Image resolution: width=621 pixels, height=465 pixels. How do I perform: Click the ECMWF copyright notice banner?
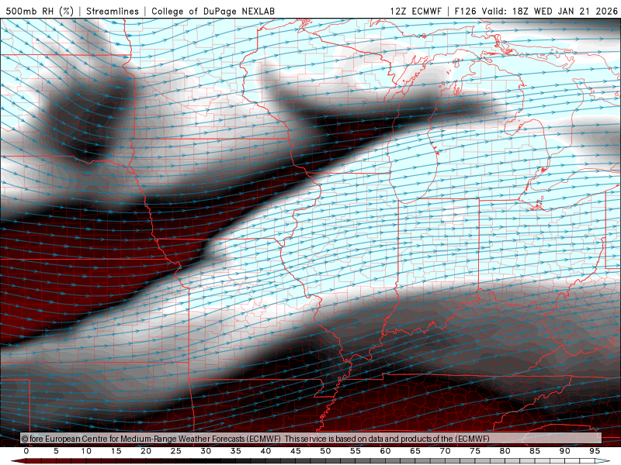coord(311,439)
